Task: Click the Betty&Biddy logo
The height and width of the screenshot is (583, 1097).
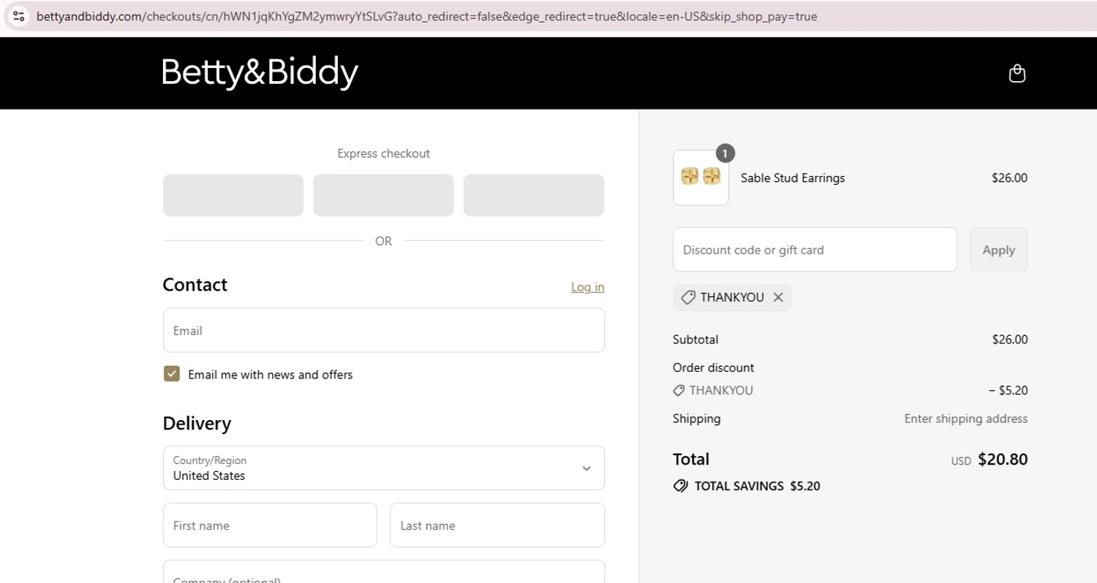Action: tap(260, 73)
